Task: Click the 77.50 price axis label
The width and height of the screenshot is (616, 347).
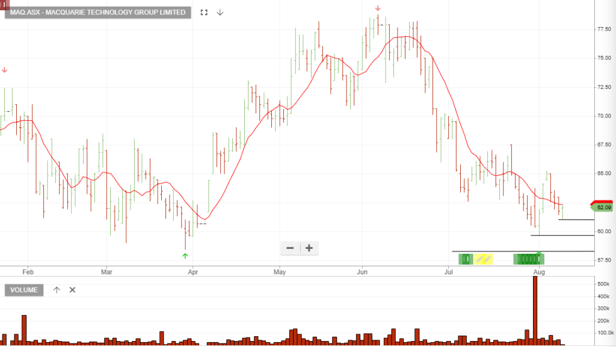Action: point(604,29)
